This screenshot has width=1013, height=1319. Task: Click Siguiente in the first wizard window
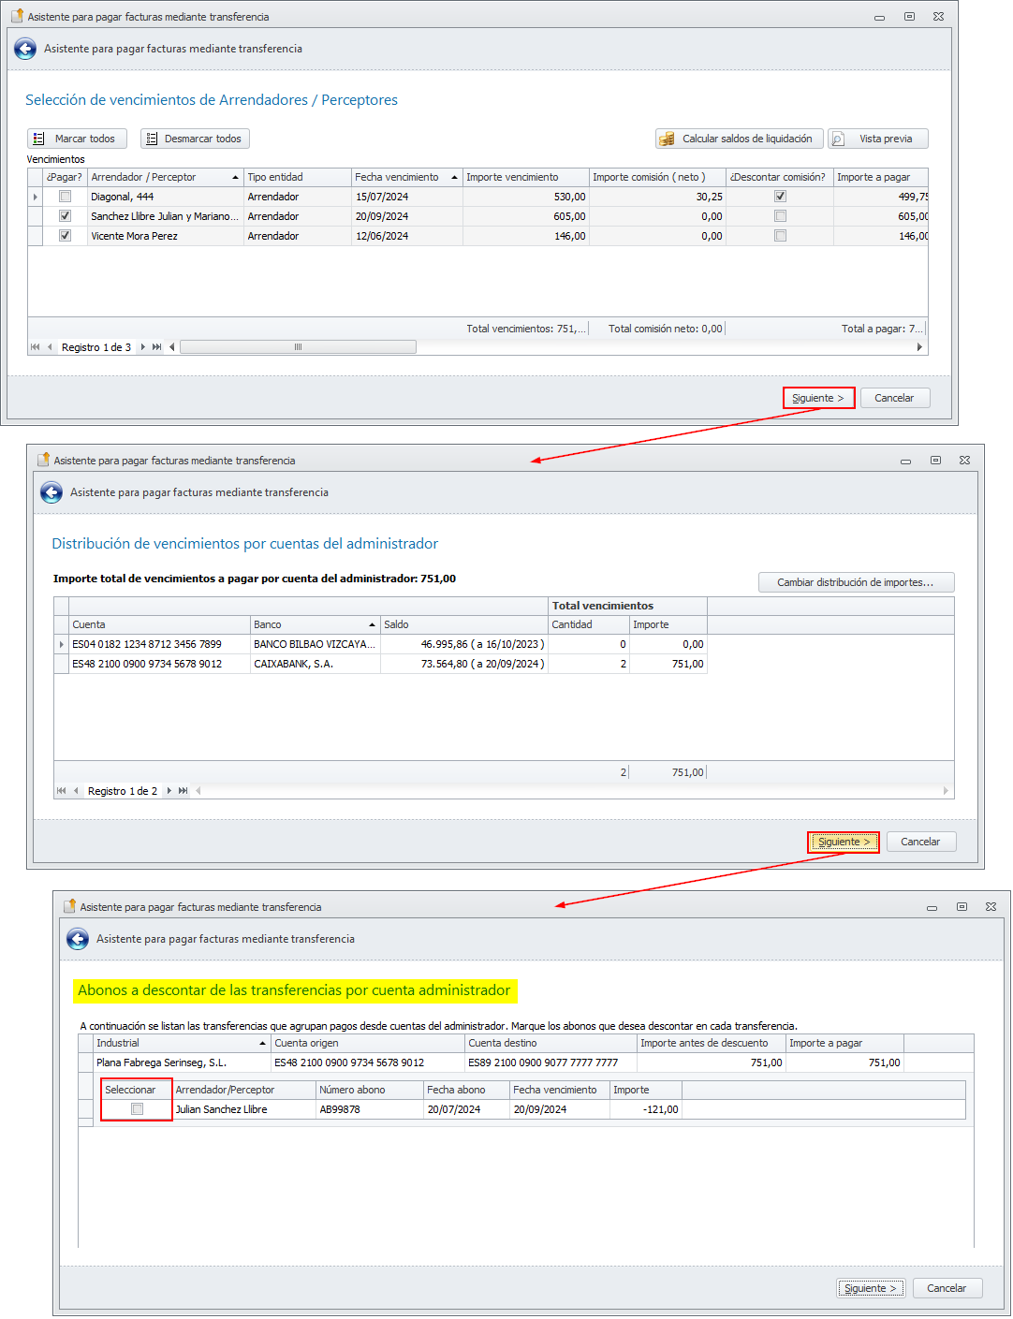coord(818,398)
